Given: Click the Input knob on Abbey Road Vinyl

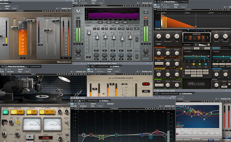Looking at the screenshot, I should tap(11, 122).
